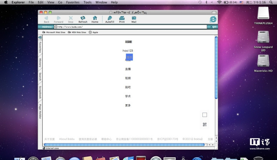Click the address field showing http://www.baidu.com/

(130, 27)
